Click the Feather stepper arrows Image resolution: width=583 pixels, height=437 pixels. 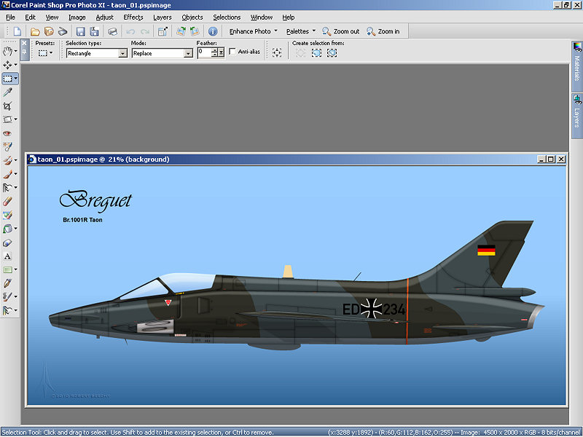[214, 52]
